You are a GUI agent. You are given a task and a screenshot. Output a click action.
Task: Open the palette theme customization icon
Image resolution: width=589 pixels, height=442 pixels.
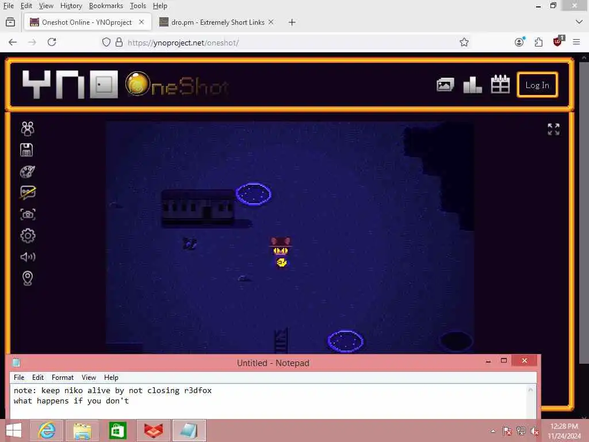tap(28, 172)
